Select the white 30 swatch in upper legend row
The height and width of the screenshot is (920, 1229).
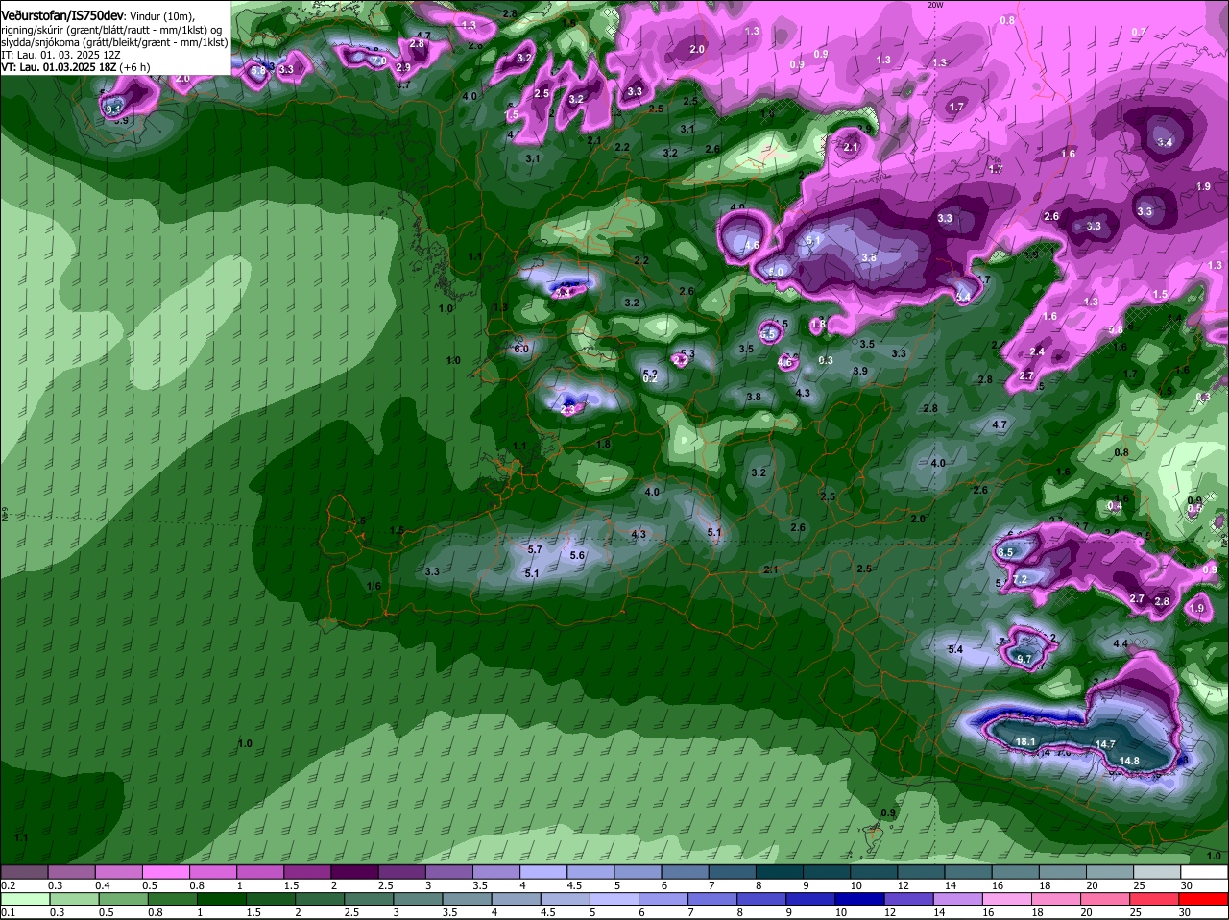pyautogui.click(x=1205, y=871)
